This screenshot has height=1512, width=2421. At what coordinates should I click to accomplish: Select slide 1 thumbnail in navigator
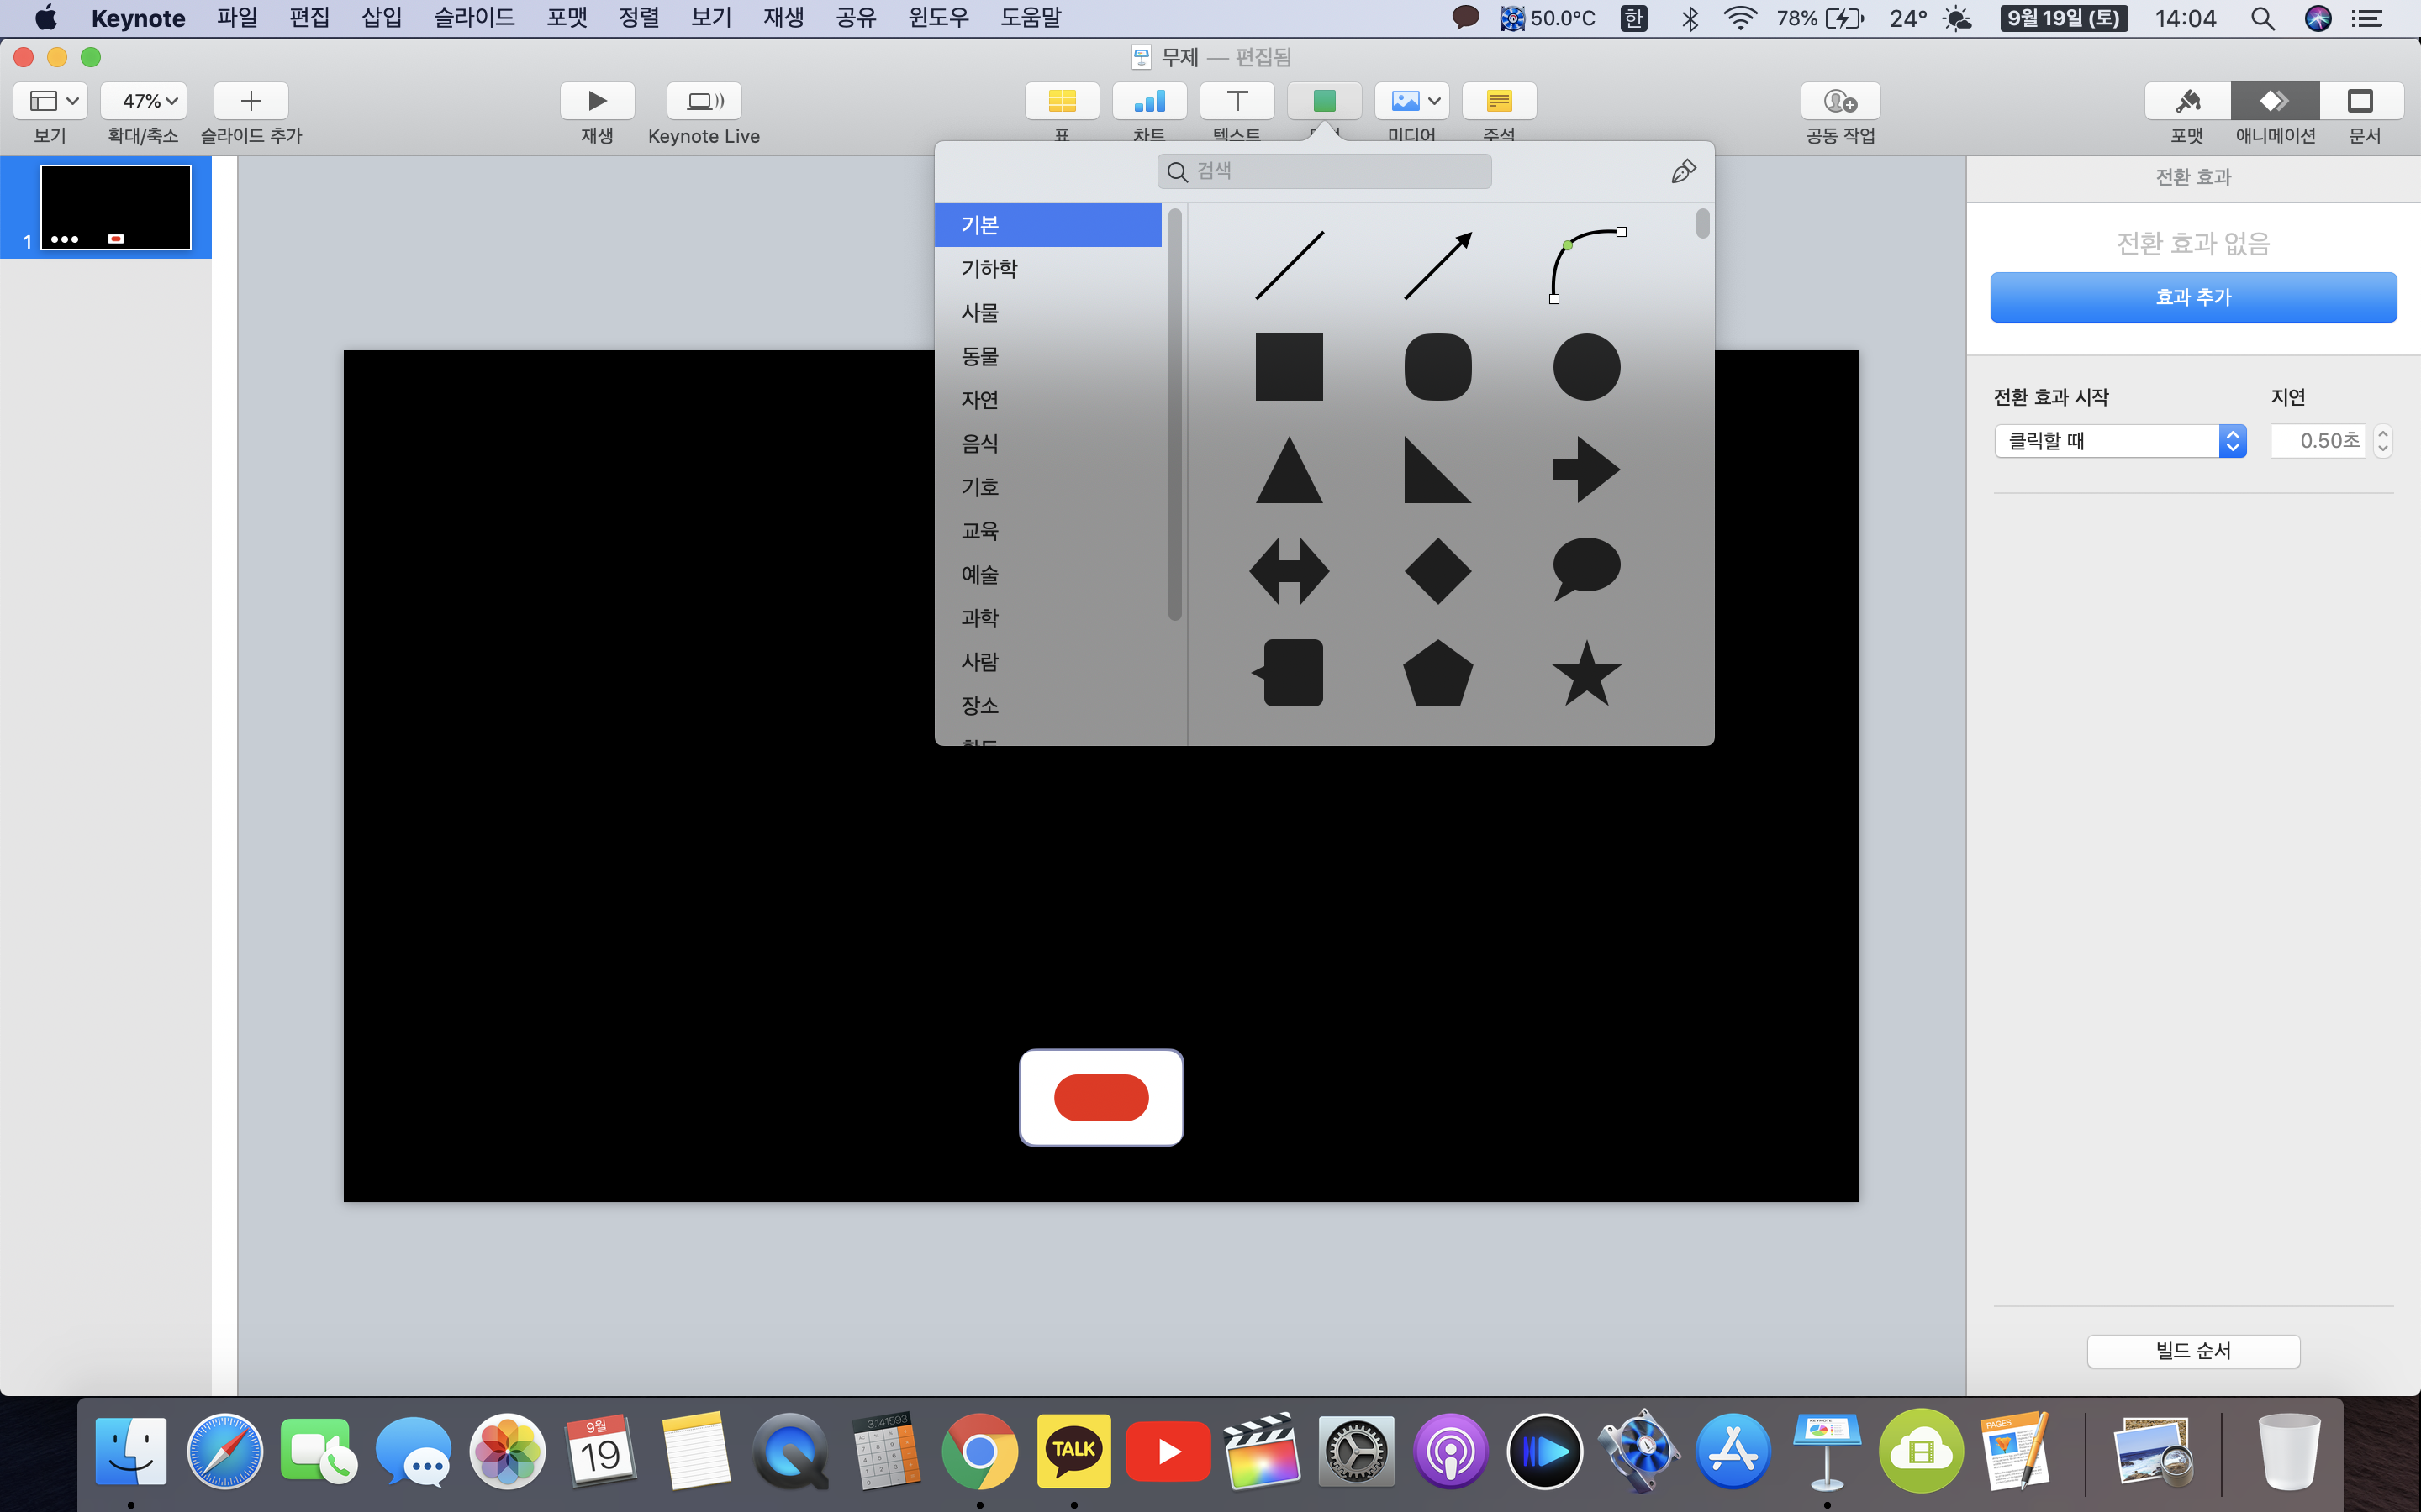pyautogui.click(x=115, y=207)
